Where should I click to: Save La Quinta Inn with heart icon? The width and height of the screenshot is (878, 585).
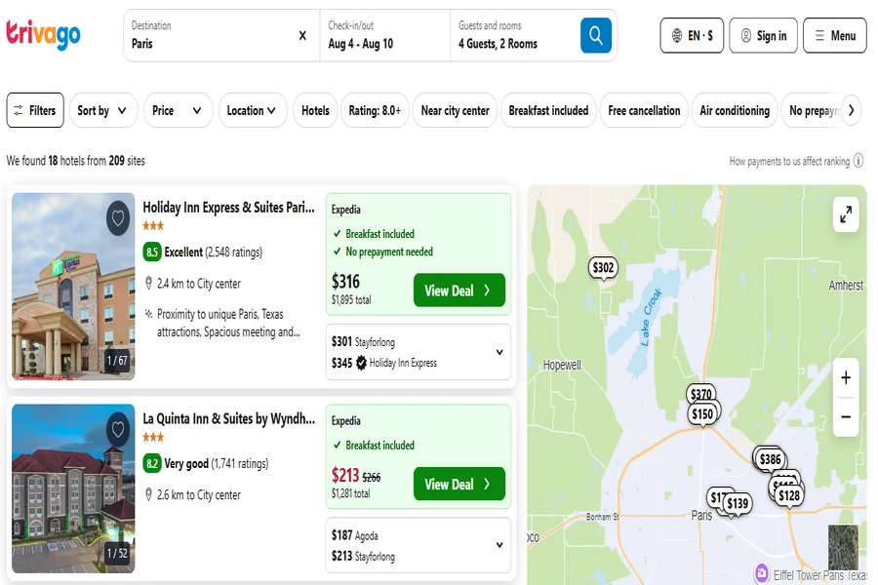[118, 429]
